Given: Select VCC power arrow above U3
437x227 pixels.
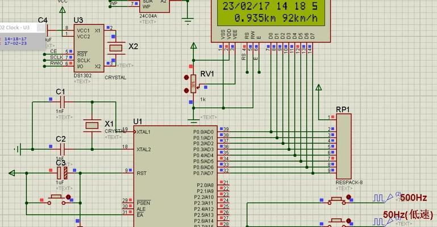Looking at the screenshot, I should point(63,10).
